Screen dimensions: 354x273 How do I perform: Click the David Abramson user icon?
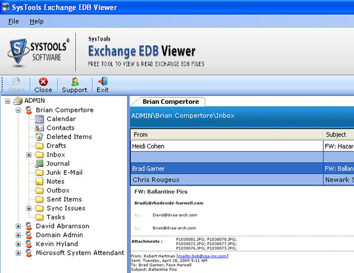pyautogui.click(x=29, y=226)
